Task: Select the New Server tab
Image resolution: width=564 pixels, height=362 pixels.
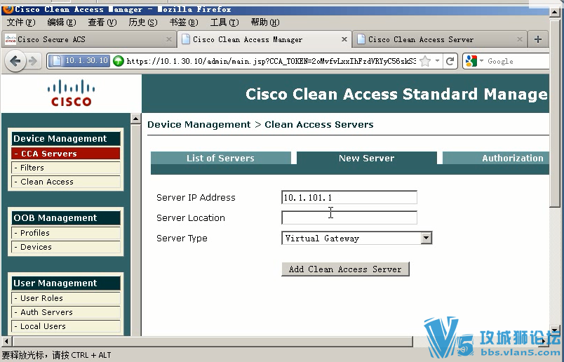Action: coord(366,158)
